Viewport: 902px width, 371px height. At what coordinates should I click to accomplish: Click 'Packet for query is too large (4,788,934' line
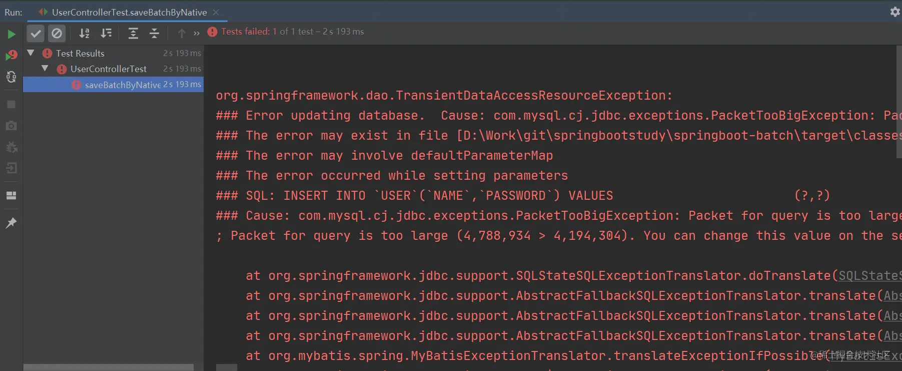click(x=559, y=235)
